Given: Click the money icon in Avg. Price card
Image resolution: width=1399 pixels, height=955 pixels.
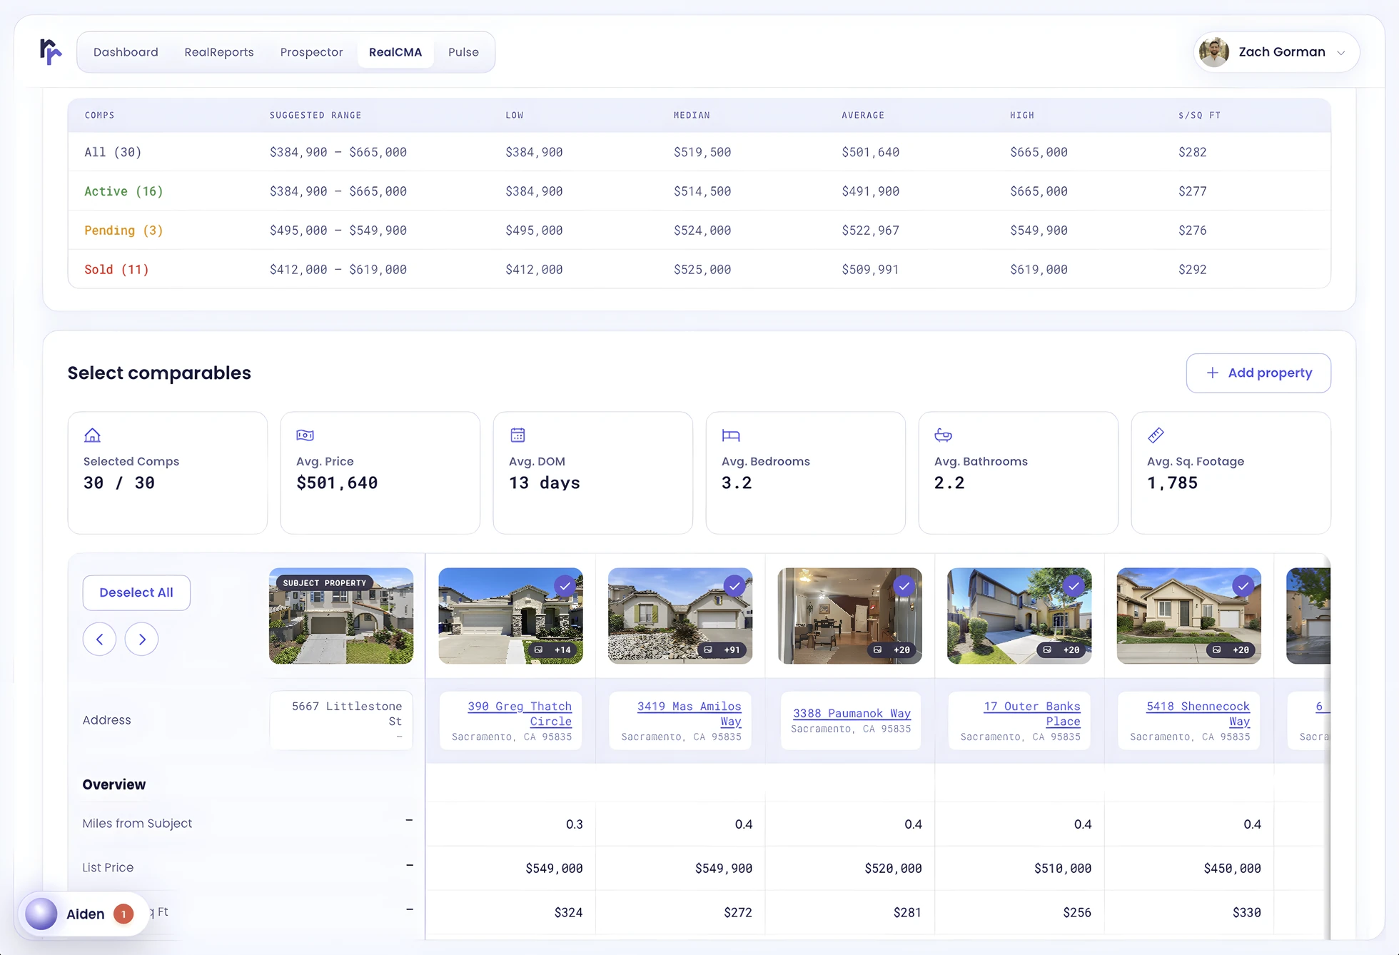Looking at the screenshot, I should point(305,435).
